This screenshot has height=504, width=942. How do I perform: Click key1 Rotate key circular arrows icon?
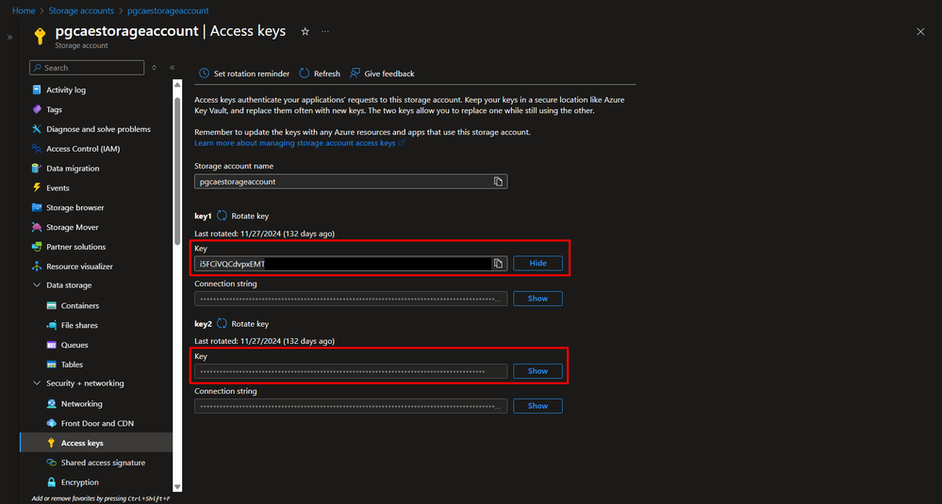pyautogui.click(x=223, y=216)
